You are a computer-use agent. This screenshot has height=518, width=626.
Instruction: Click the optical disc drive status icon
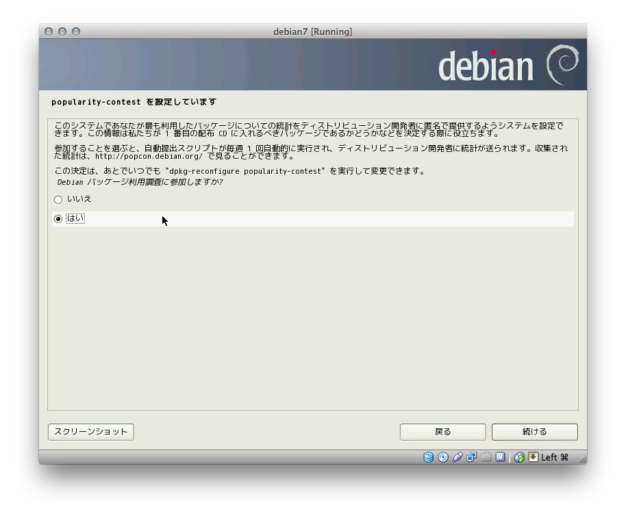click(443, 457)
